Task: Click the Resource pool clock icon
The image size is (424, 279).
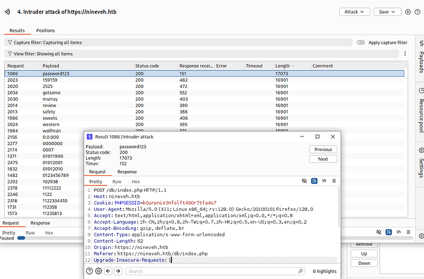Action: (x=422, y=90)
